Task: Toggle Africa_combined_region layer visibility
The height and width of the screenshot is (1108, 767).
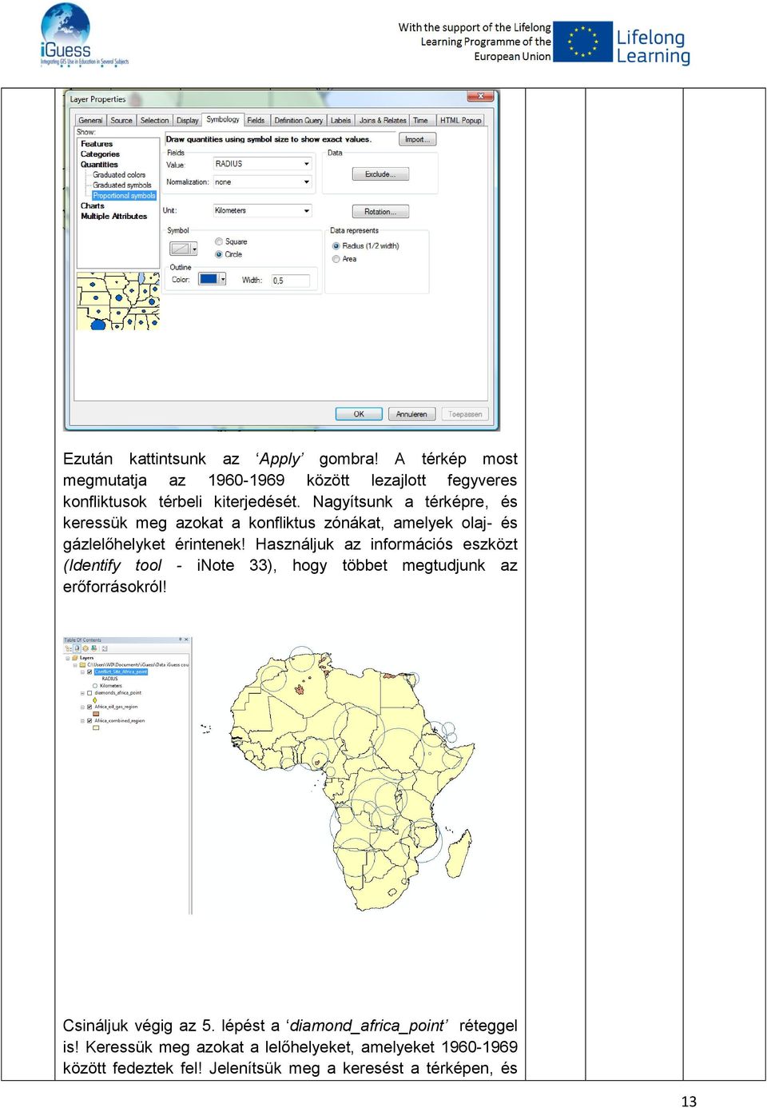Action: click(x=89, y=720)
